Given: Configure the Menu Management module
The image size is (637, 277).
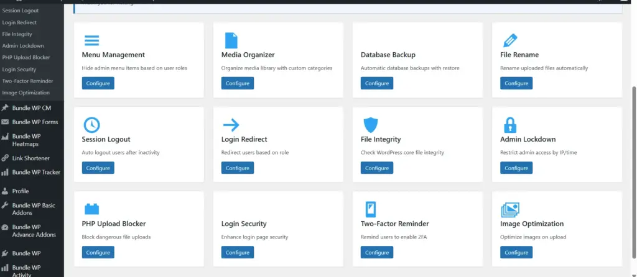Looking at the screenshot, I should (98, 83).
